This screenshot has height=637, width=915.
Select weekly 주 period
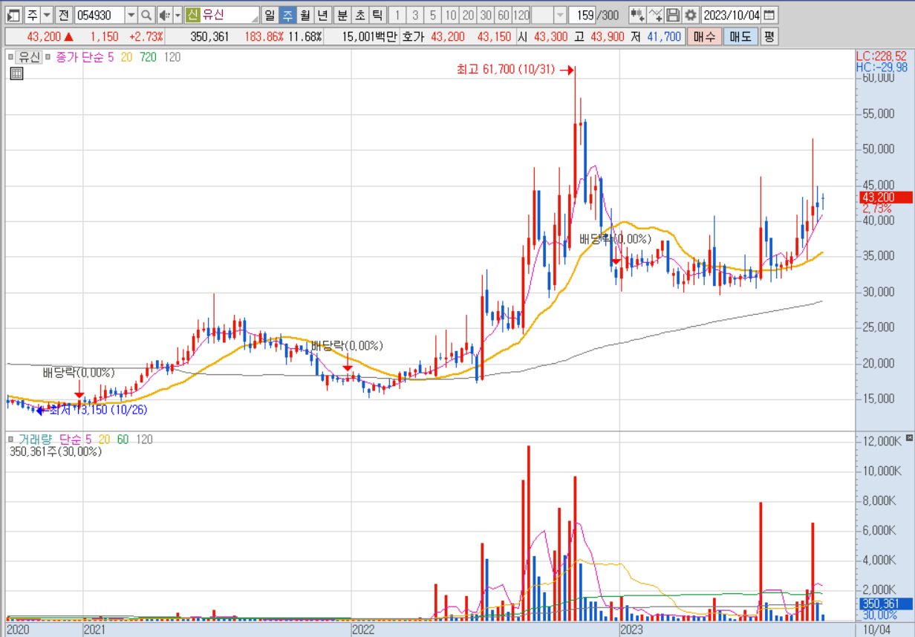pos(287,15)
